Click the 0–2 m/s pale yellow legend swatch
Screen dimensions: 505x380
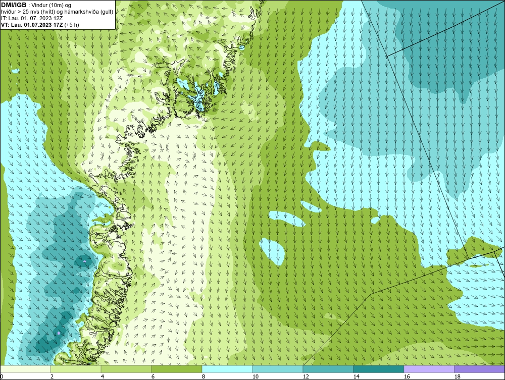point(25,369)
